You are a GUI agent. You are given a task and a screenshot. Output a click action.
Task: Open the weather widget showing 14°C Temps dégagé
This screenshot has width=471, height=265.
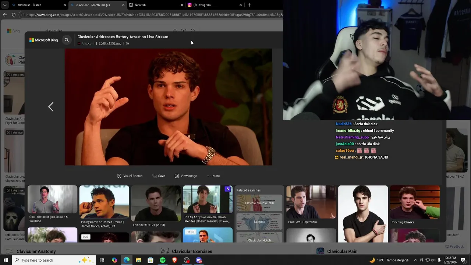pyautogui.click(x=389, y=260)
